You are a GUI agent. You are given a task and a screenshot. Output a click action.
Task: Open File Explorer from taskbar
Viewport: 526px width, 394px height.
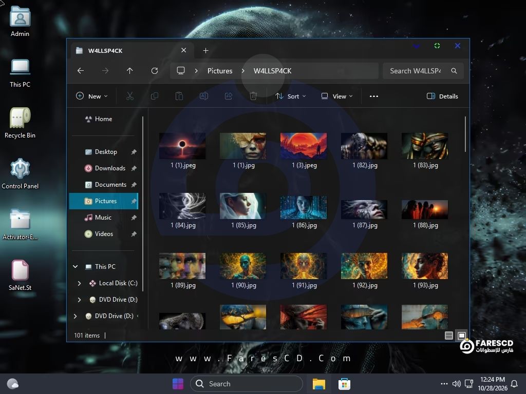tap(318, 384)
